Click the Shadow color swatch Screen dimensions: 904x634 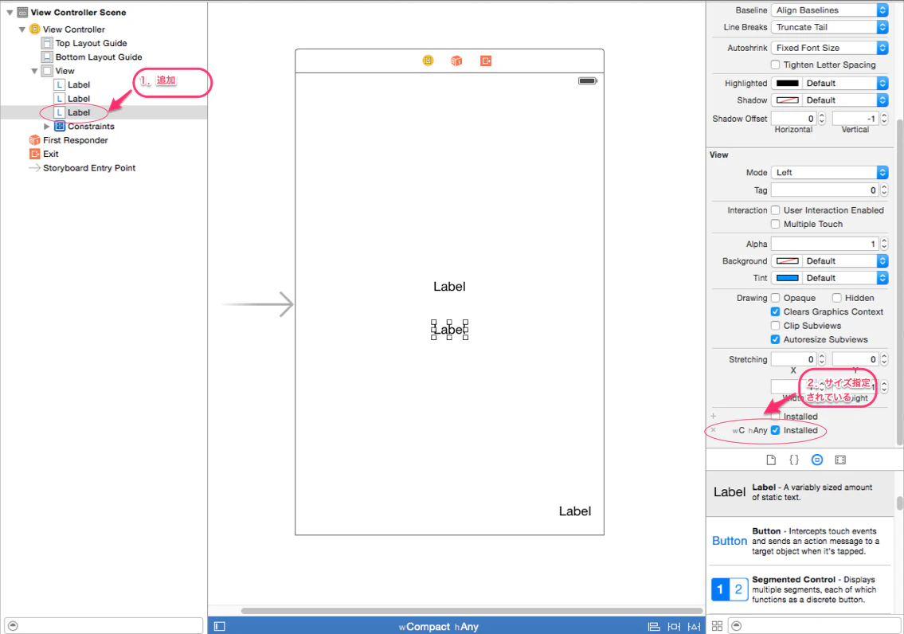[x=787, y=100]
